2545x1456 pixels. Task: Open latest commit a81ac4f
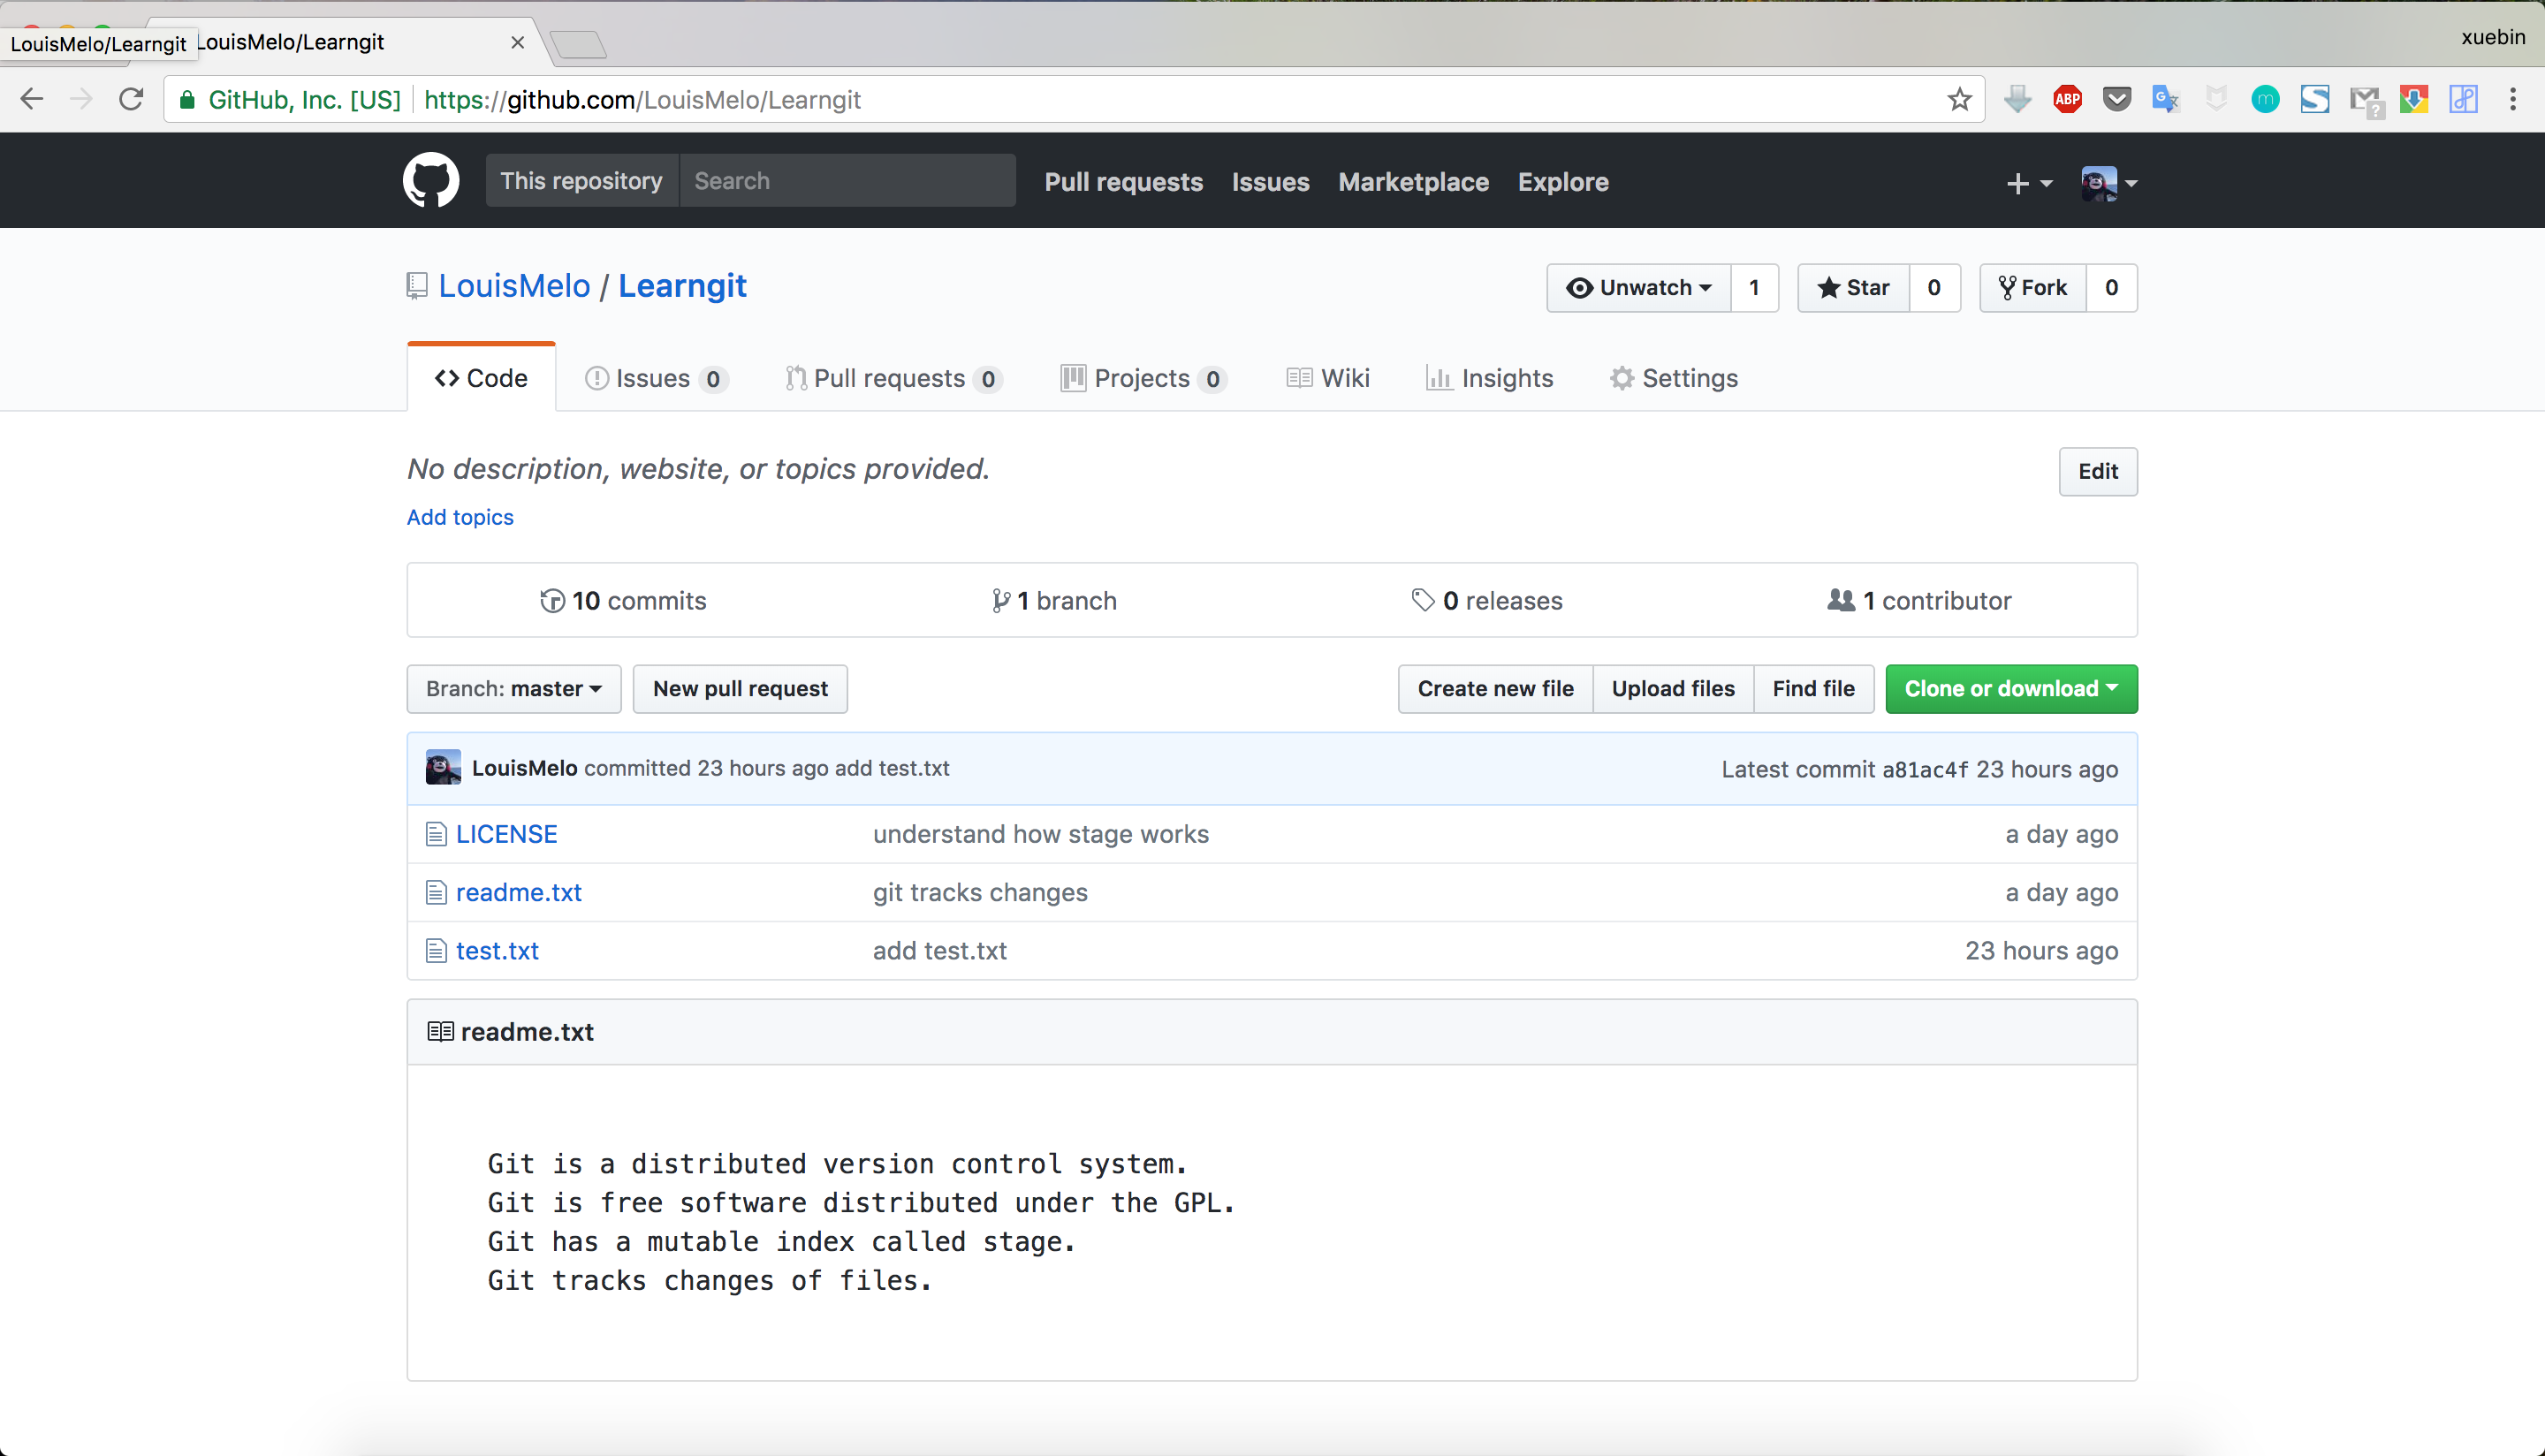pyautogui.click(x=1925, y=769)
